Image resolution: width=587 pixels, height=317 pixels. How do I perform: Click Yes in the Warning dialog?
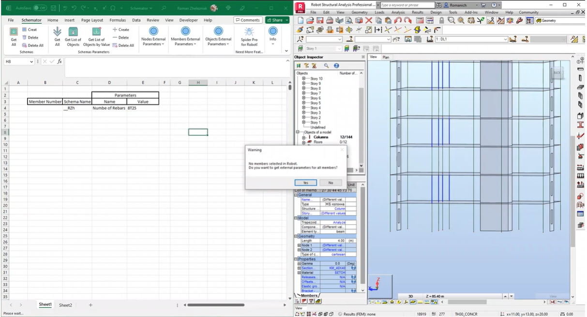click(x=306, y=183)
